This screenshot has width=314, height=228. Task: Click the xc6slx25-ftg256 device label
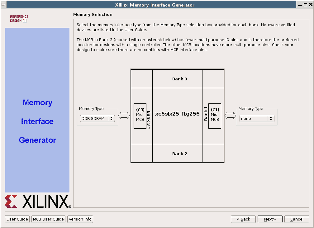tap(177, 114)
